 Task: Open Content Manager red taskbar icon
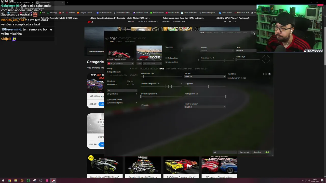[53, 180]
